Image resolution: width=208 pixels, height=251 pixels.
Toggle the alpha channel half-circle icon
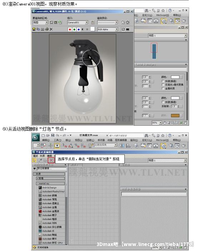pos(83,29)
